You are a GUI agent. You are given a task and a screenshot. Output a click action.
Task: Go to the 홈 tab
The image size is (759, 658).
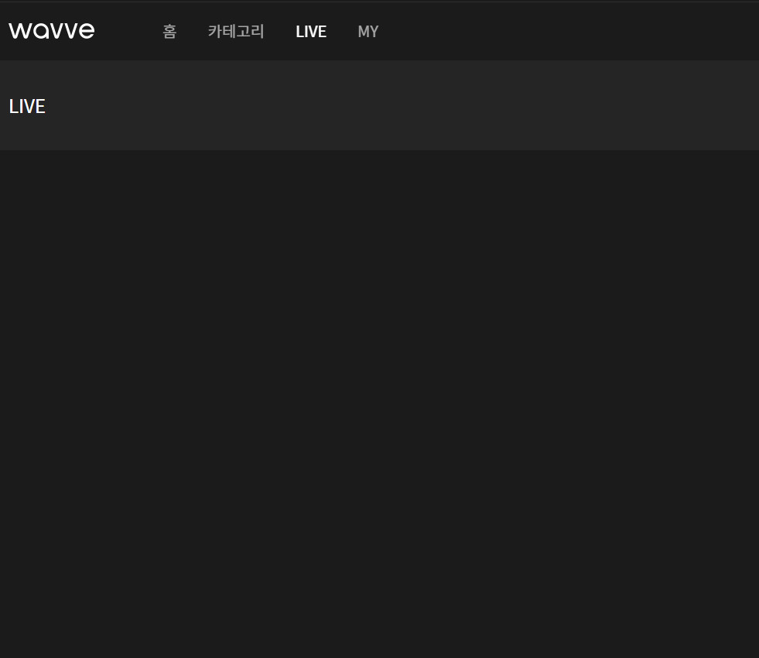(169, 32)
